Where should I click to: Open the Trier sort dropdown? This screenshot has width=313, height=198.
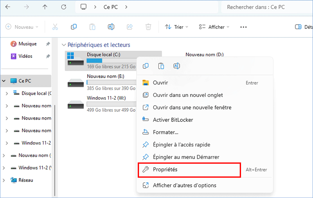coord(176,27)
